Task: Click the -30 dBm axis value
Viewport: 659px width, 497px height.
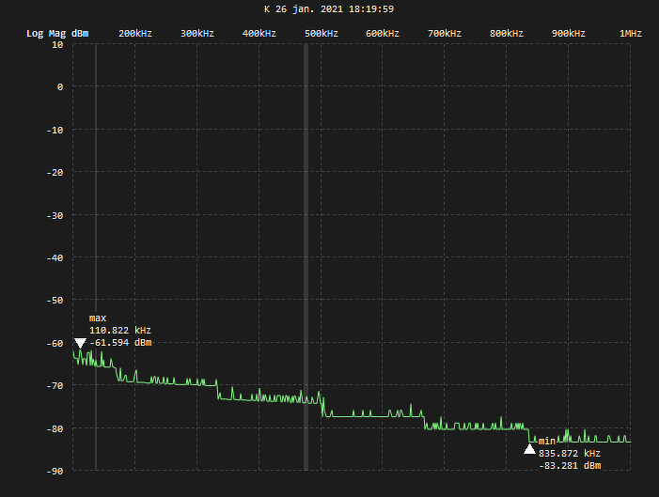Action: click(x=55, y=215)
